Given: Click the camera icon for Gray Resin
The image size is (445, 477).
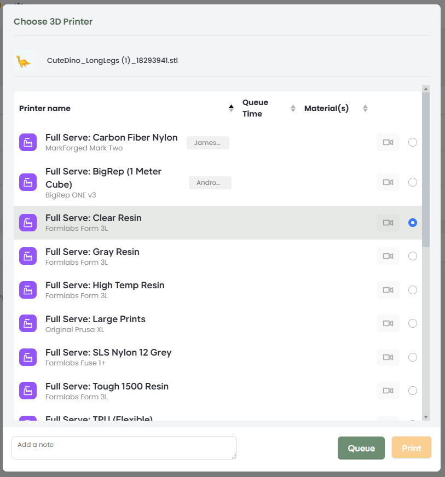Looking at the screenshot, I should [388, 256].
